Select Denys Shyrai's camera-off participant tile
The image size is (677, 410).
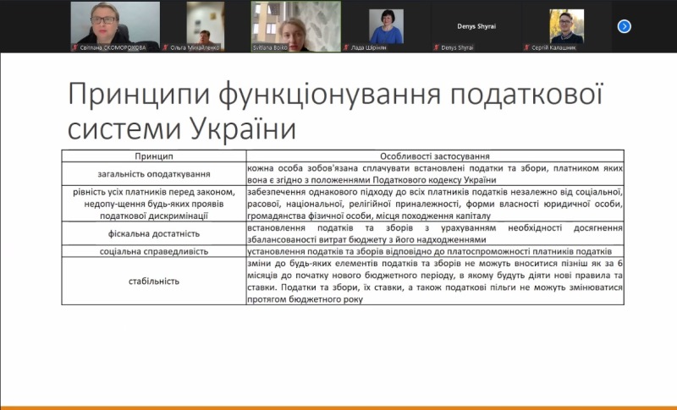click(476, 27)
